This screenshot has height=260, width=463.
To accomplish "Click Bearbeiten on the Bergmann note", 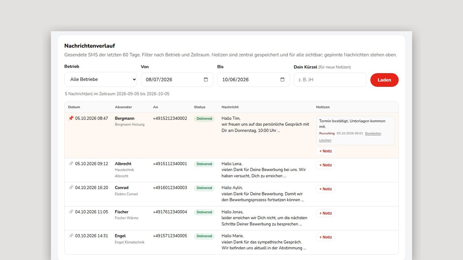I will [x=373, y=133].
